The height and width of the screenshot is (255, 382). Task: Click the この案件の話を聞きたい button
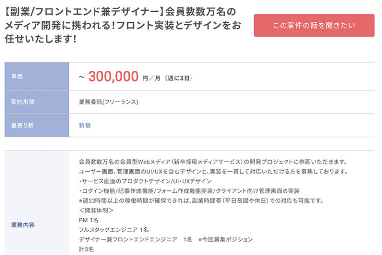tap(313, 25)
